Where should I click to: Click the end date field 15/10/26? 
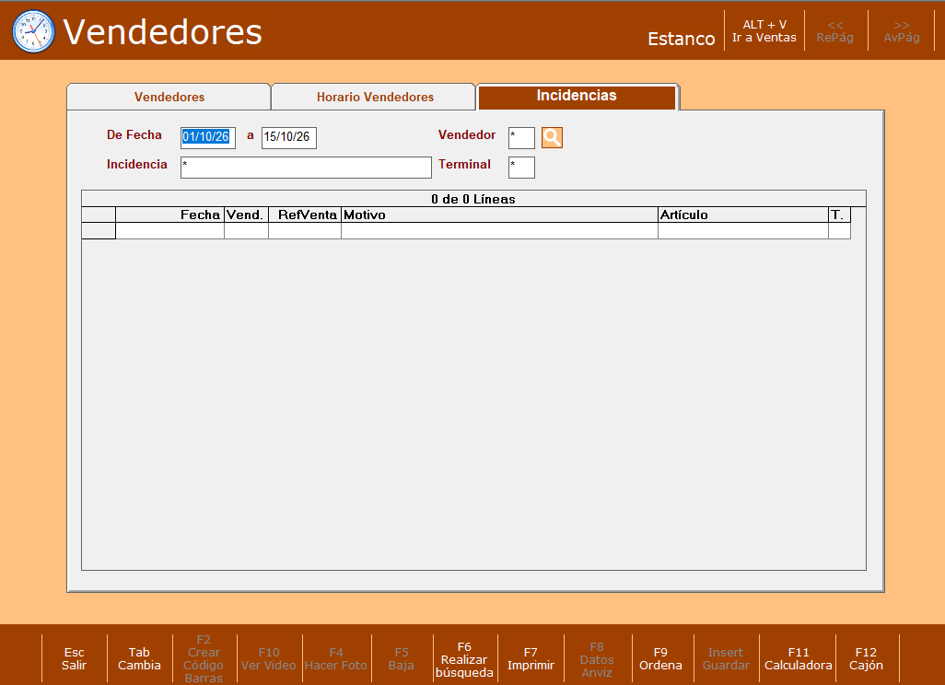288,137
